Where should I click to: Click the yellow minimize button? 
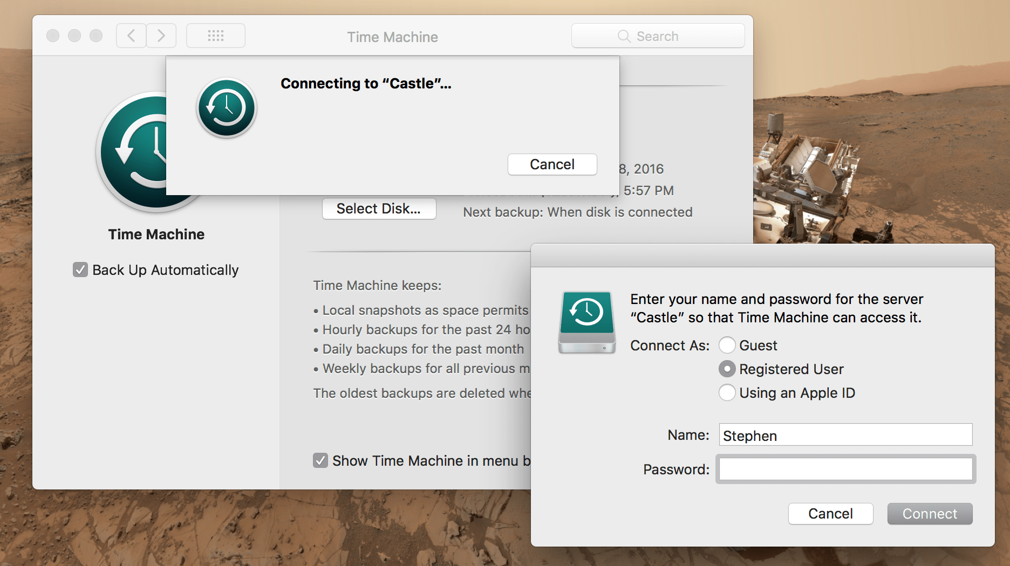point(74,36)
